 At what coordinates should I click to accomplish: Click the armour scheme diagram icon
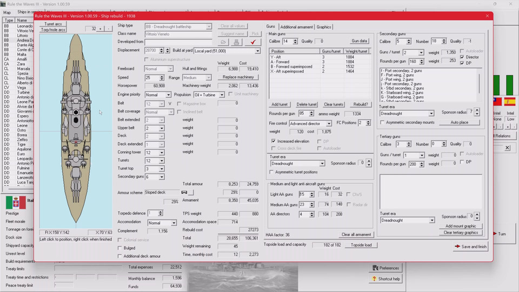click(x=184, y=193)
